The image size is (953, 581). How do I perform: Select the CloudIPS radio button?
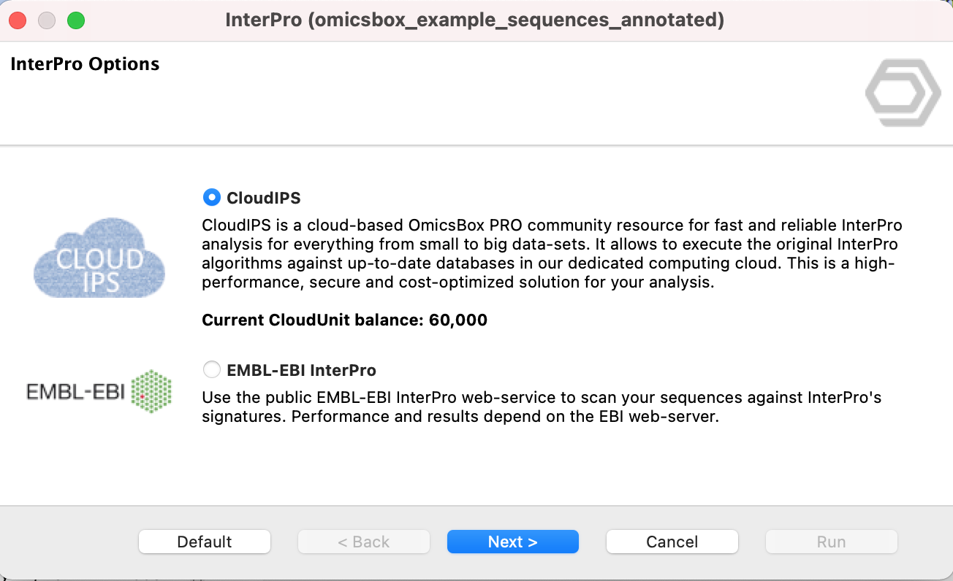(212, 197)
